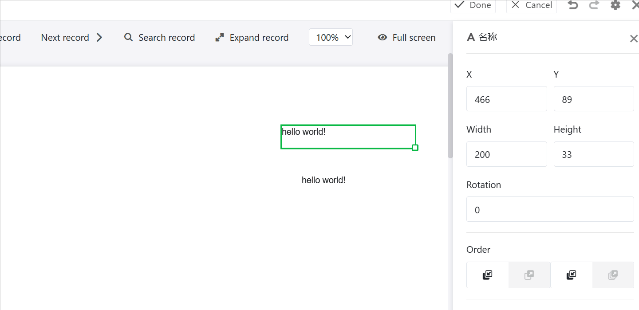639x310 pixels.
Task: Click Expand record in the toolbar
Action: click(252, 38)
